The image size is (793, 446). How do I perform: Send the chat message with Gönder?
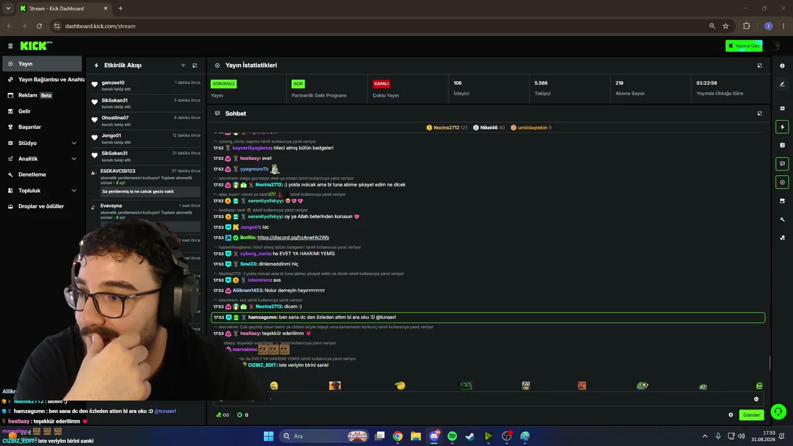[x=751, y=415]
